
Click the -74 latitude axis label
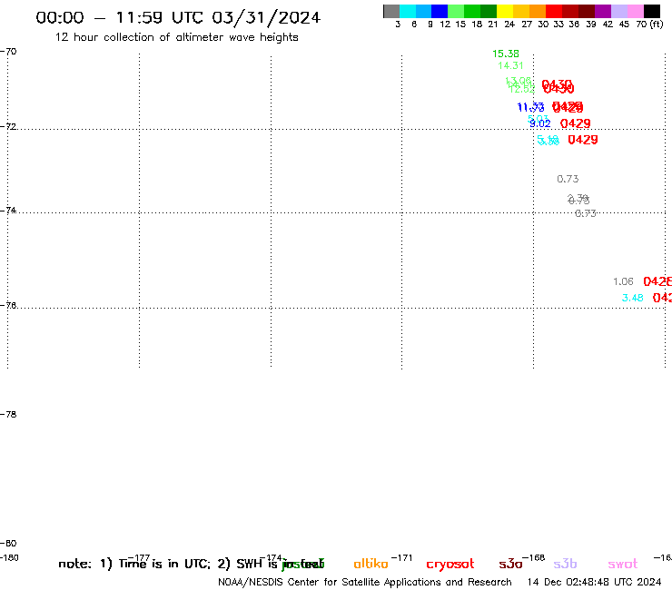8,211
